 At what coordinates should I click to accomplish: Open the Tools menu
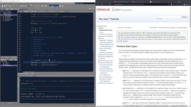click(40, 3)
